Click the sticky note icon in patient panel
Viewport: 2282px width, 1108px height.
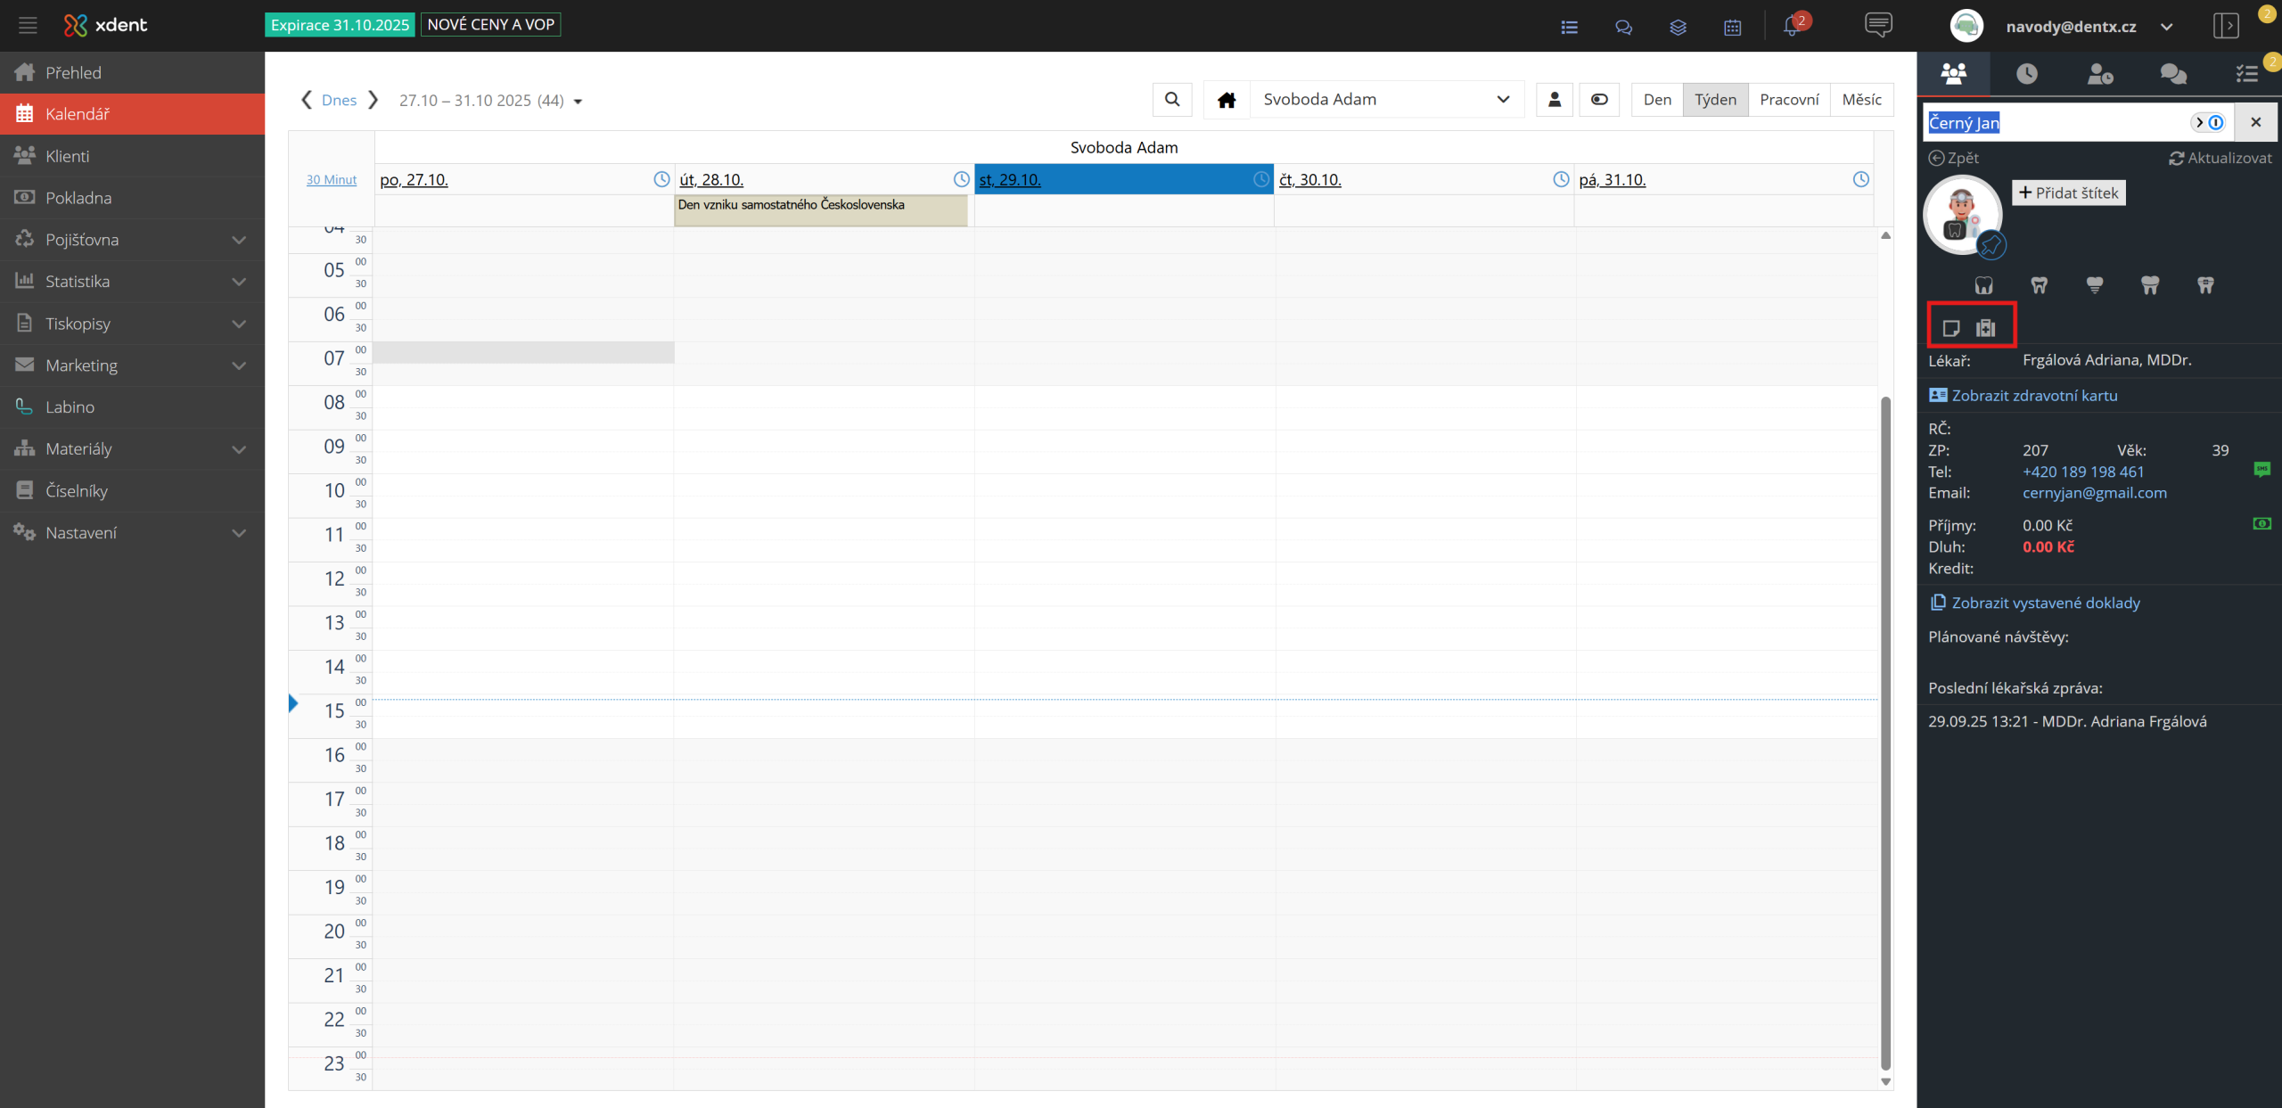[1950, 328]
